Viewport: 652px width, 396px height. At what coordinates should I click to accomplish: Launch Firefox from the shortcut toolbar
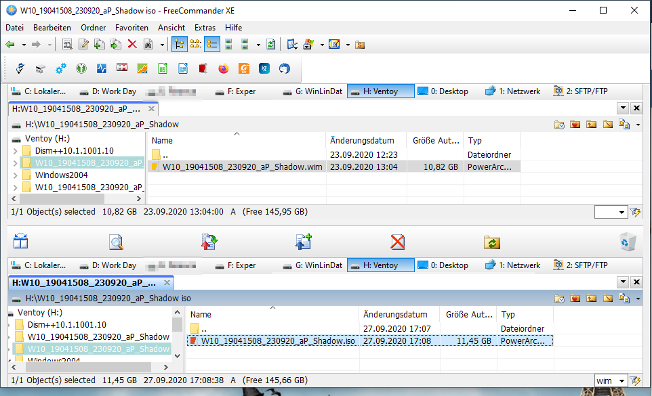pyautogui.click(x=223, y=68)
